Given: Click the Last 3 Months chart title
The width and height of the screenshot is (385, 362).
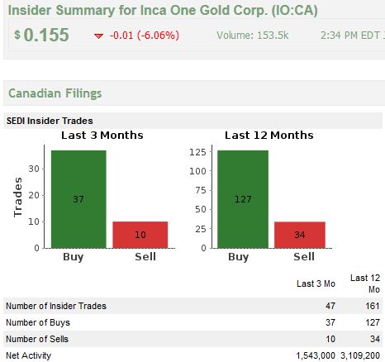Looking at the screenshot, I should [102, 136].
